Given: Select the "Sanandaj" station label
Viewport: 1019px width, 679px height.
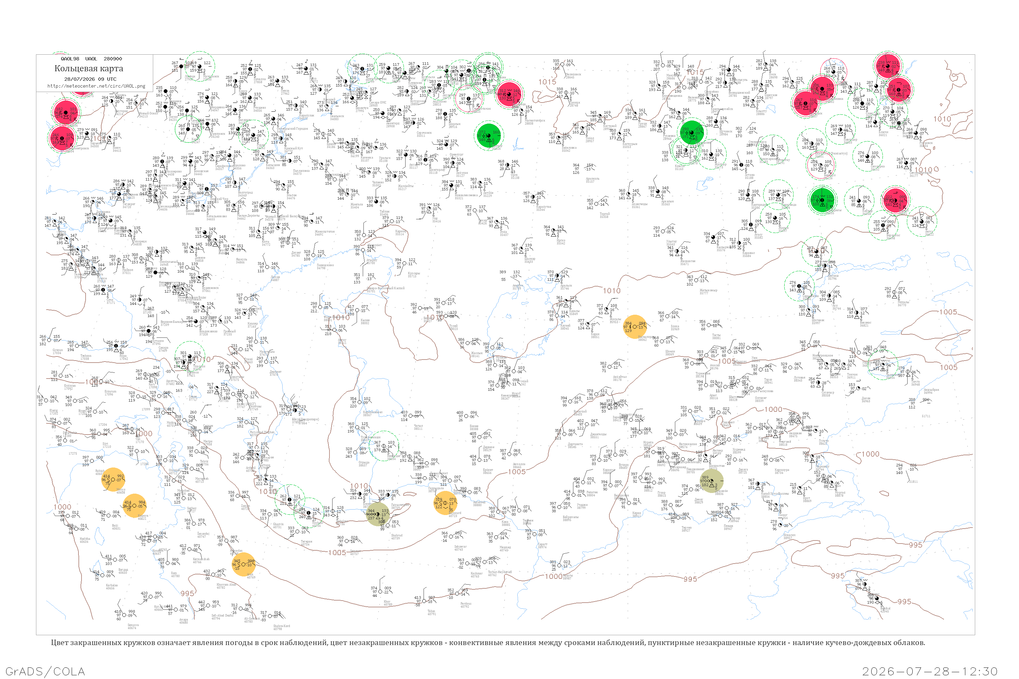Looking at the screenshot, I should point(203,533).
